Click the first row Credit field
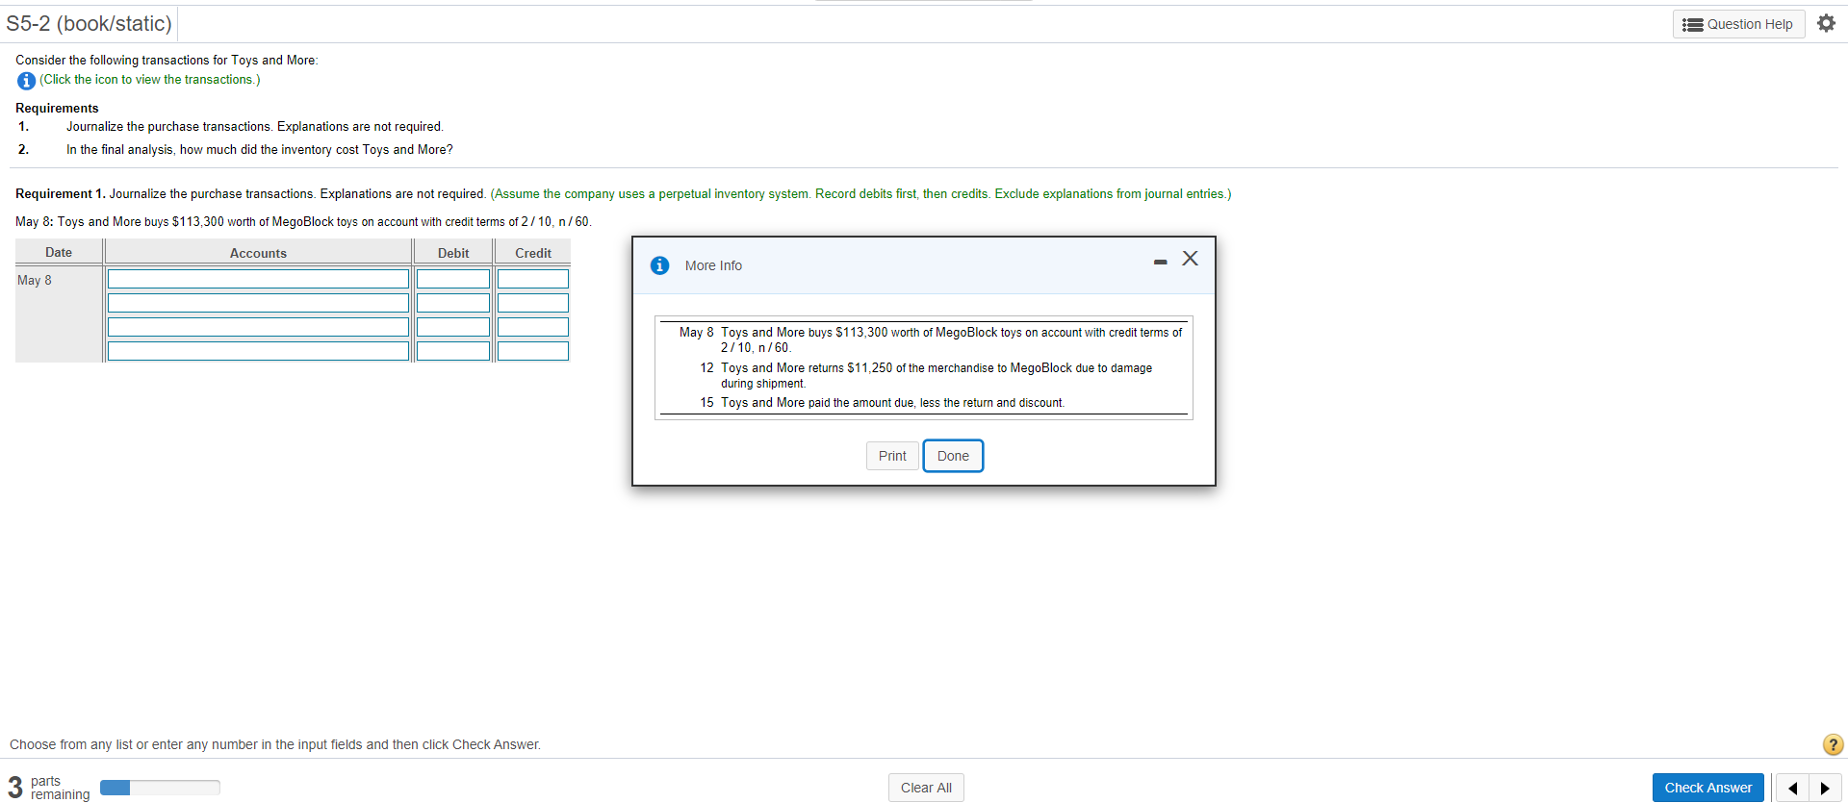The height and width of the screenshot is (803, 1848). 533,279
